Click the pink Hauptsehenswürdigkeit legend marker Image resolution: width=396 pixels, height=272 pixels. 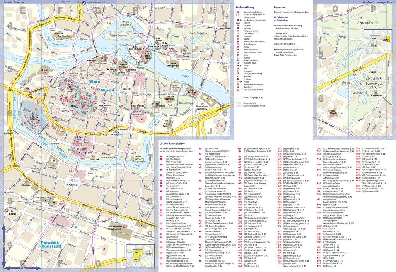[x=238, y=12]
